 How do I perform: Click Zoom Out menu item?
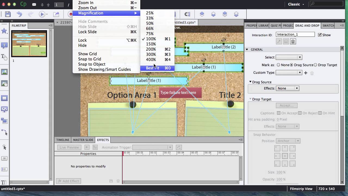pos(106,8)
